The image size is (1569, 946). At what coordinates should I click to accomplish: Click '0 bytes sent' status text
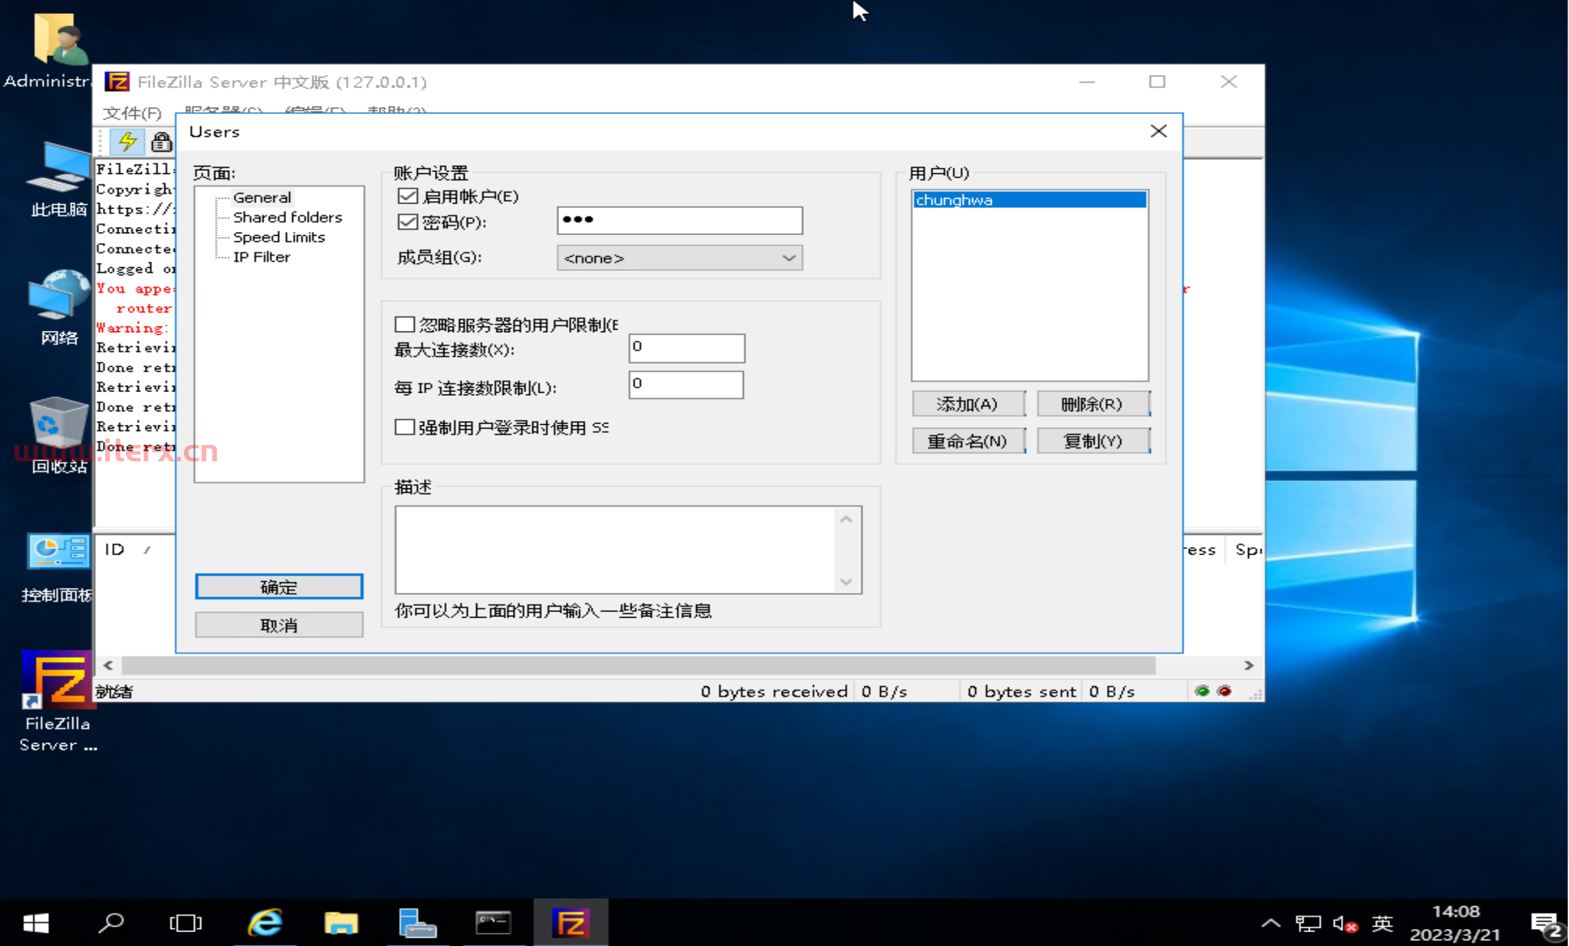tap(1021, 691)
